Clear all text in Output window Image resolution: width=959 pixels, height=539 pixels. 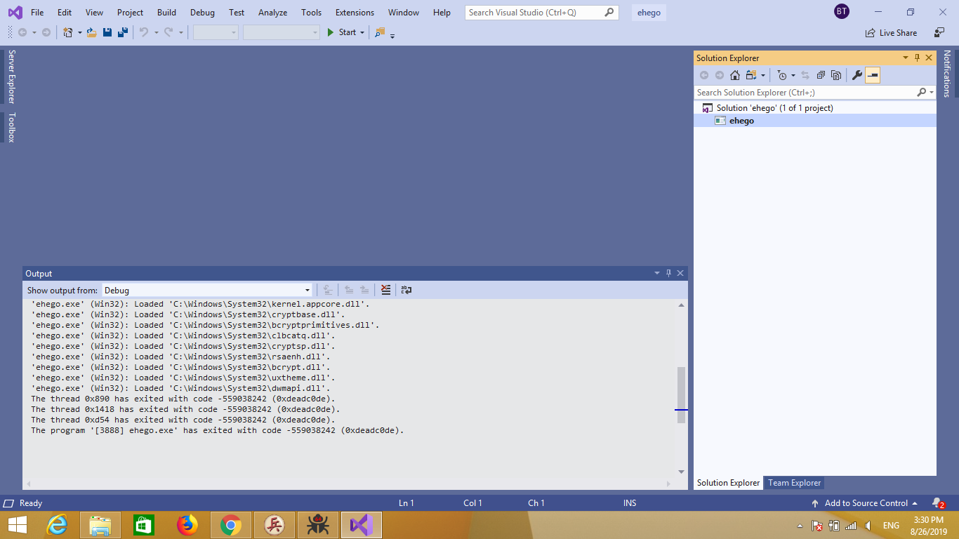pyautogui.click(x=385, y=290)
